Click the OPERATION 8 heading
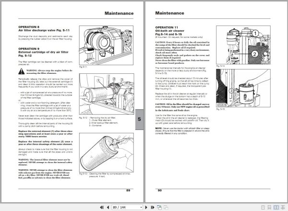288x211 pixels. point(29,27)
